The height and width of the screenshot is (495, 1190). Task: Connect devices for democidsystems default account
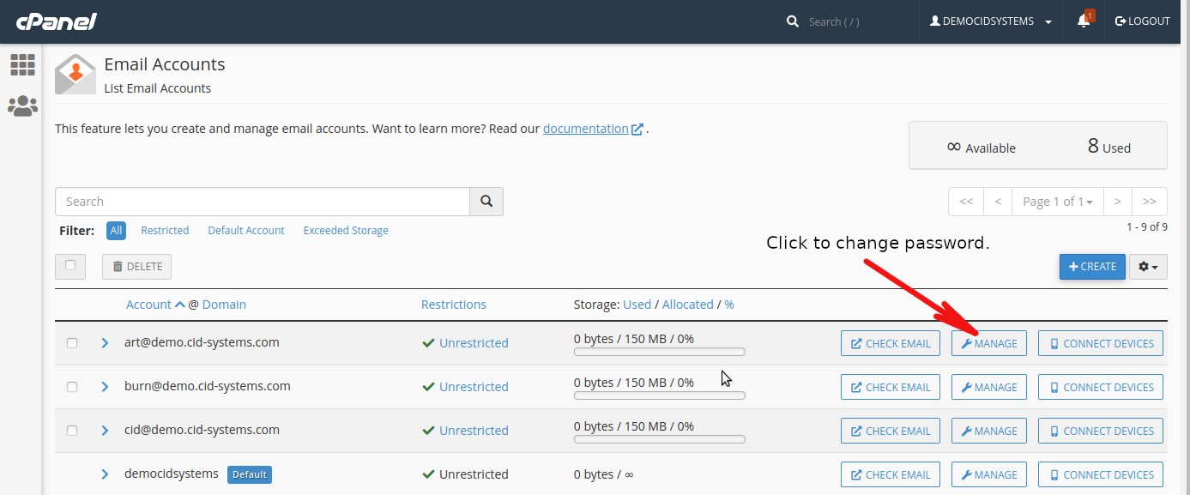1101,474
